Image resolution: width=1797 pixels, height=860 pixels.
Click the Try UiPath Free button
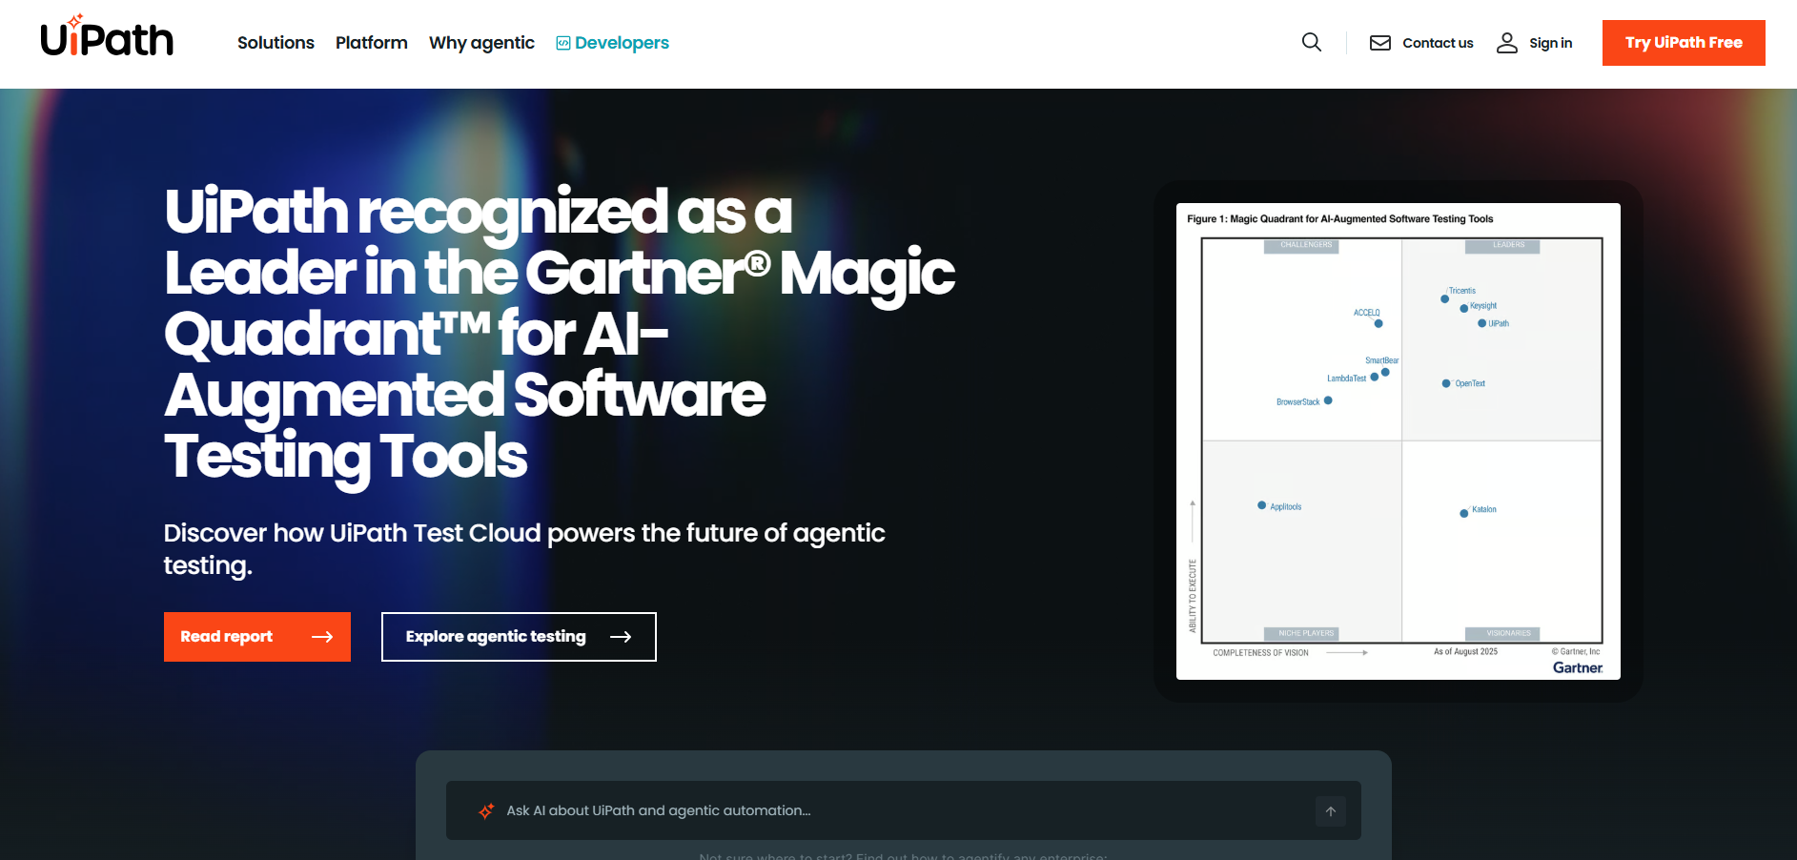1683,43
